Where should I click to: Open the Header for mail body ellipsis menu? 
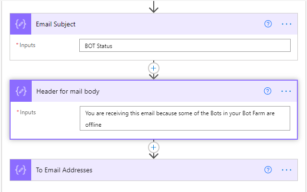click(286, 91)
